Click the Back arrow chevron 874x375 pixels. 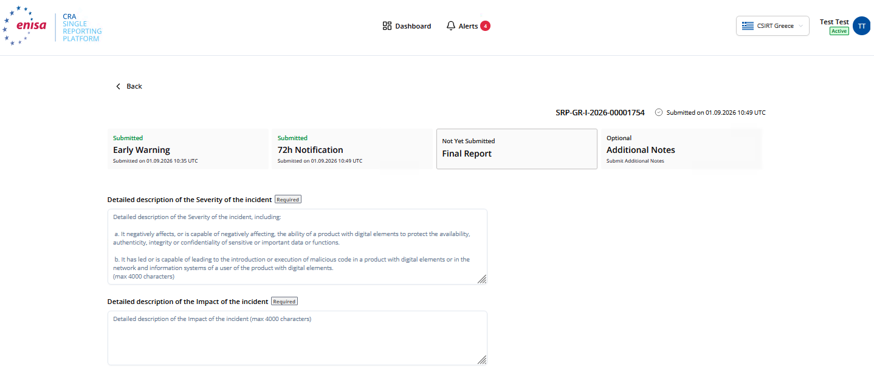[x=119, y=86]
